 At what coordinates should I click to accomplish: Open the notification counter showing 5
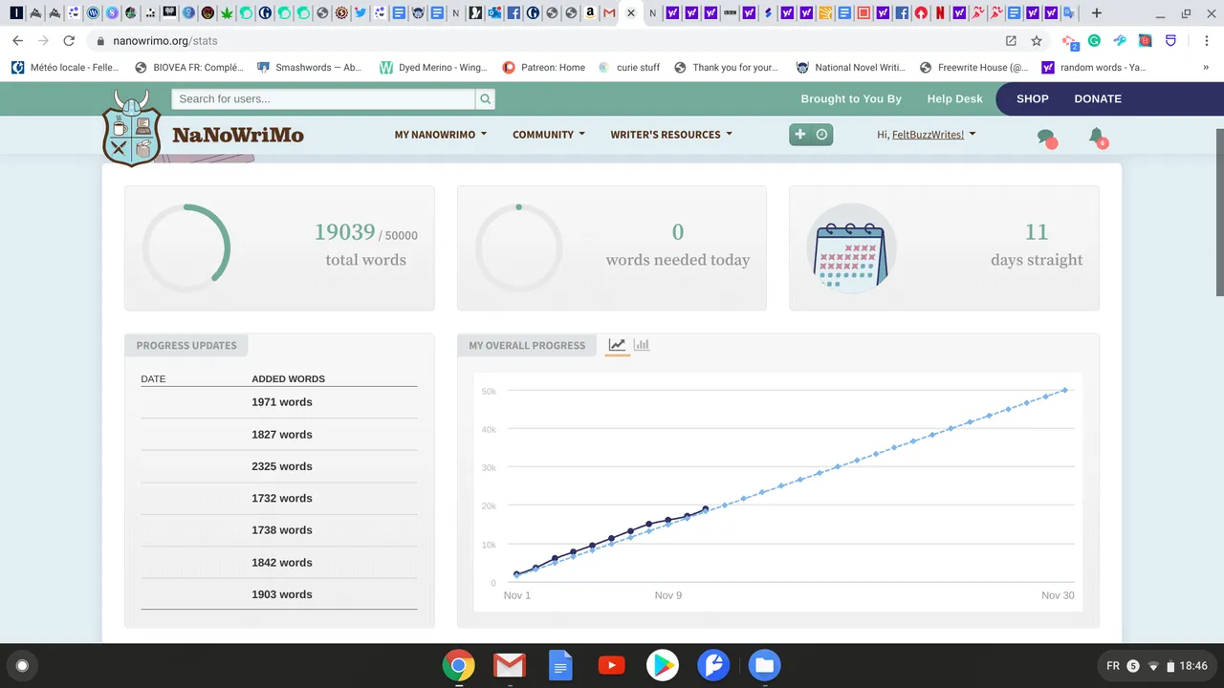pos(1133,666)
